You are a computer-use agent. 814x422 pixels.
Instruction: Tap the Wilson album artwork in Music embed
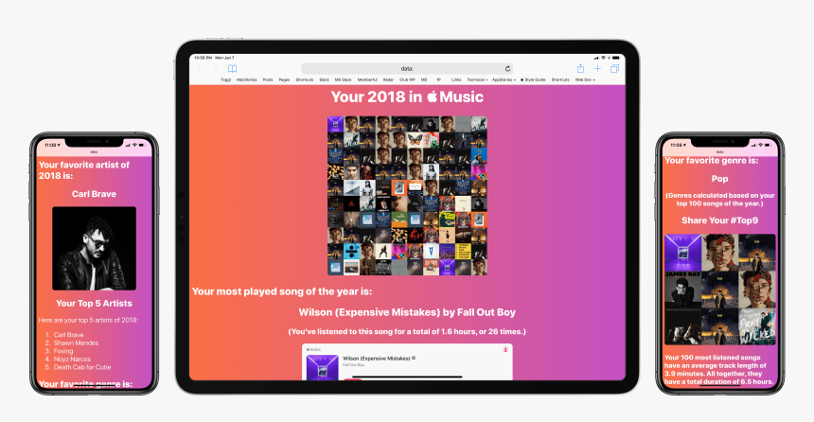tap(323, 367)
